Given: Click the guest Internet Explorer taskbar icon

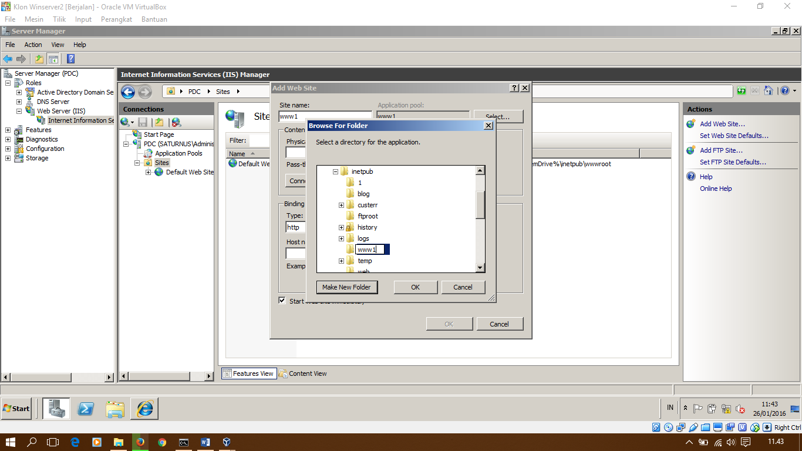Looking at the screenshot, I should coord(144,408).
